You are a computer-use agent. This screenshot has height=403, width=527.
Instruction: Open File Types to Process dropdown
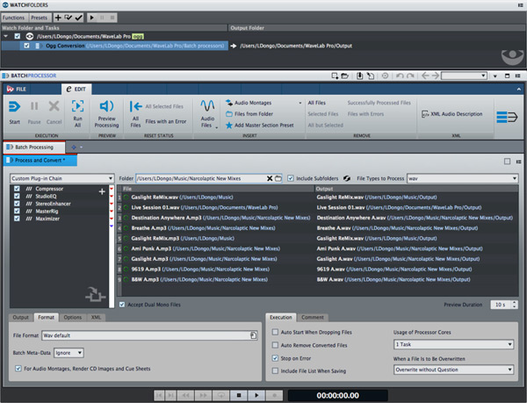tap(463, 178)
